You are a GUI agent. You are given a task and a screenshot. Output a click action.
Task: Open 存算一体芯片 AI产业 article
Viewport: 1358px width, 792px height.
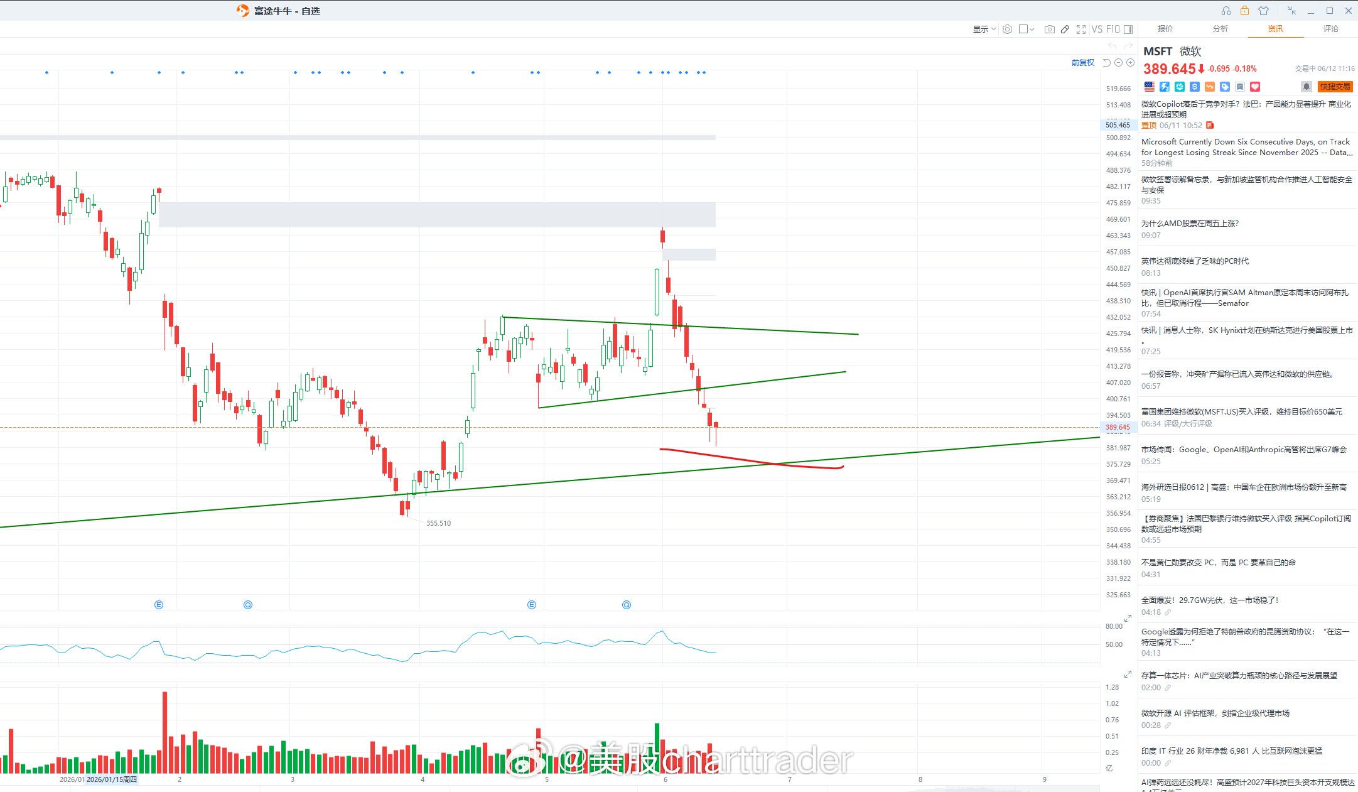[x=1239, y=676]
